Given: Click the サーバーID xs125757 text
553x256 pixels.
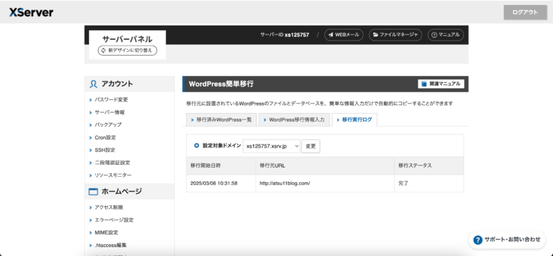Looking at the screenshot, I should [285, 35].
